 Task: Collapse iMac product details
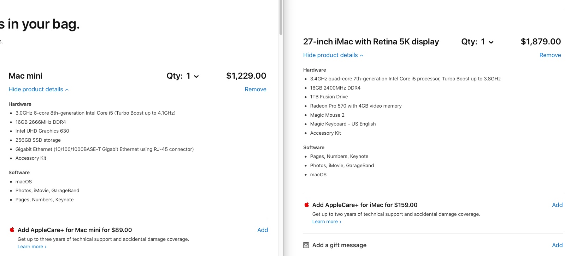(333, 55)
